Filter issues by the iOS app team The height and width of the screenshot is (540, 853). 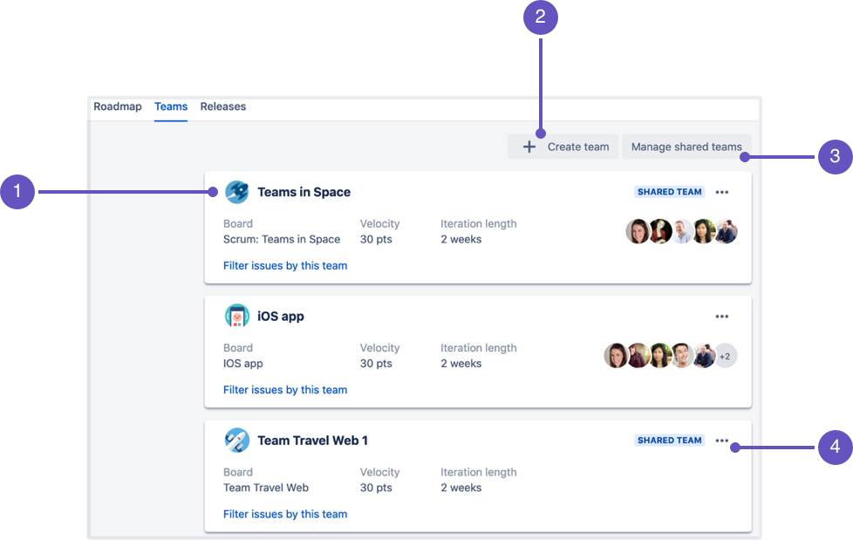click(285, 390)
